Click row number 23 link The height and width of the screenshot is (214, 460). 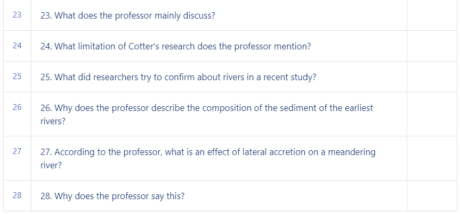click(x=17, y=15)
